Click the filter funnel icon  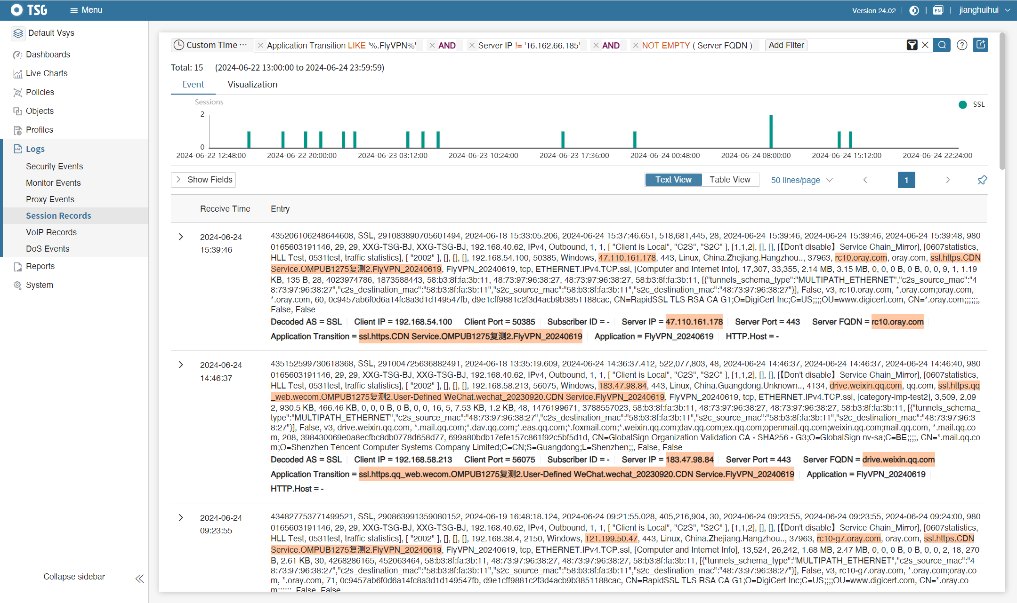tap(912, 45)
